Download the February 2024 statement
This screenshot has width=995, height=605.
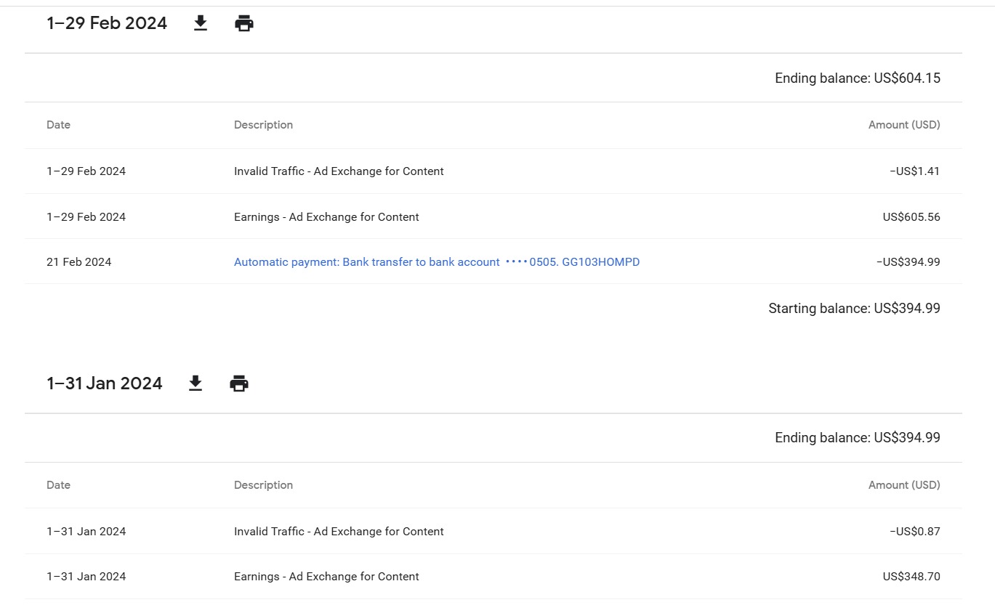(x=201, y=24)
